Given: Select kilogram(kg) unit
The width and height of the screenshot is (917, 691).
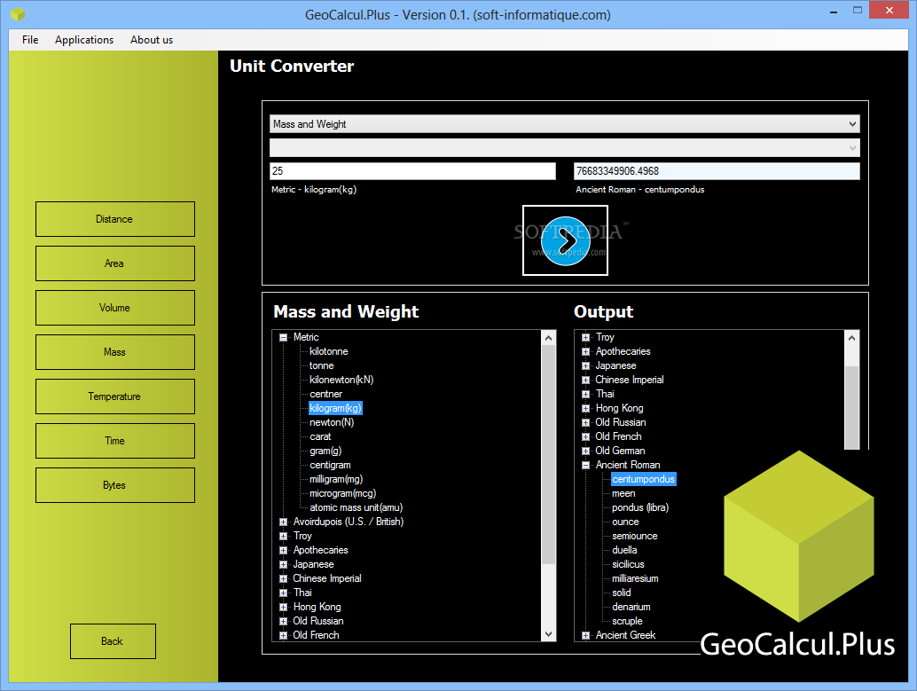Looking at the screenshot, I should click(336, 408).
